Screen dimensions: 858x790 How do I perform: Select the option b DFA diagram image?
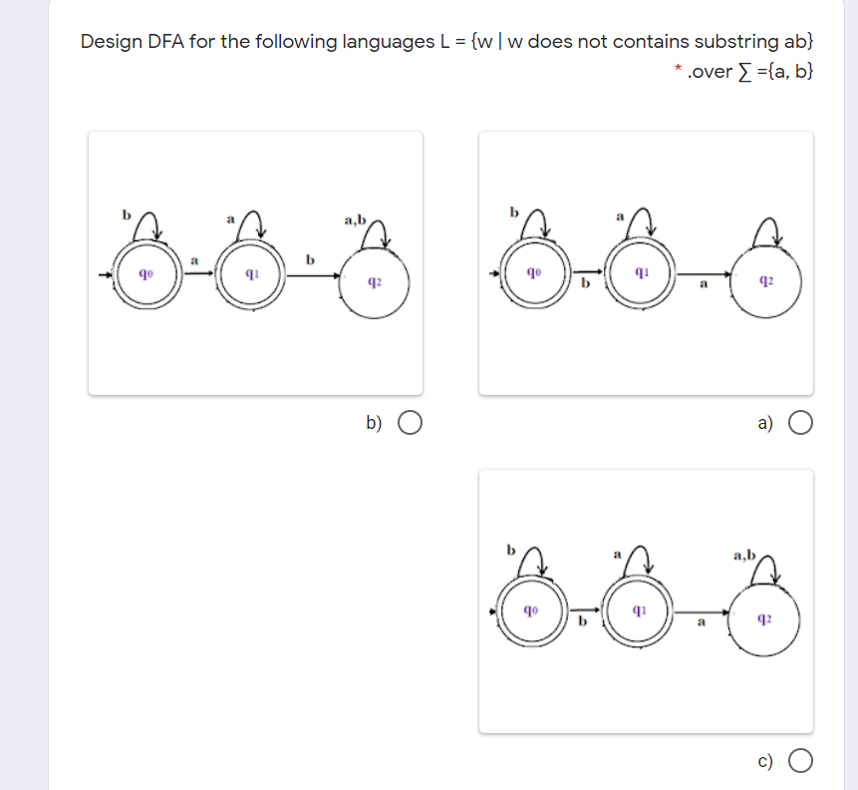click(x=255, y=262)
